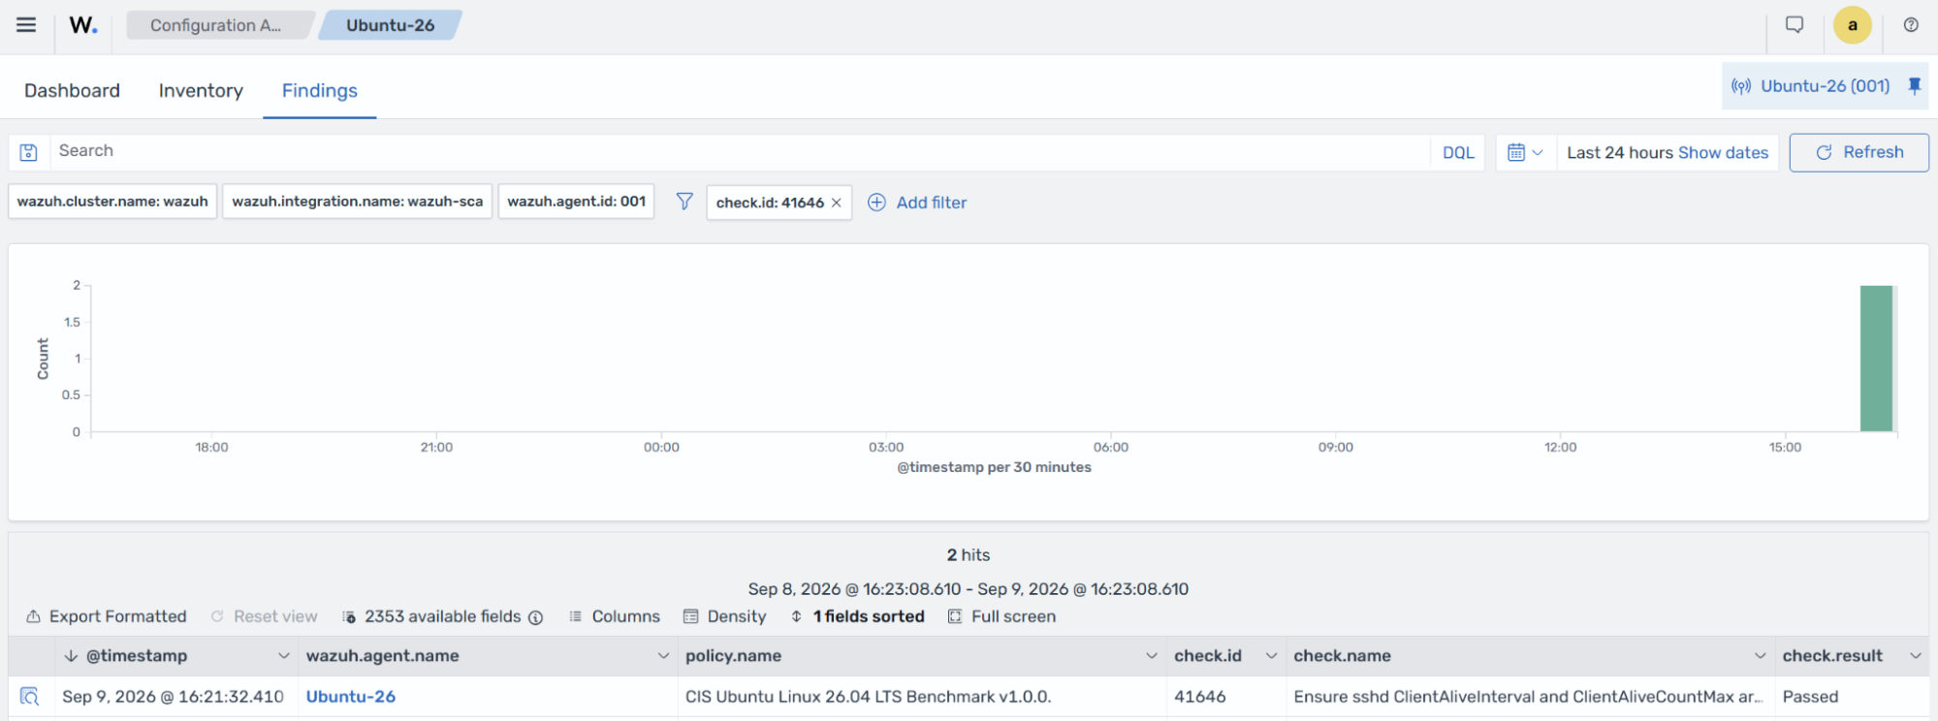Enter Full screen data grid mode
Viewport: 1938px width, 721px height.
pyautogui.click(x=1002, y=616)
